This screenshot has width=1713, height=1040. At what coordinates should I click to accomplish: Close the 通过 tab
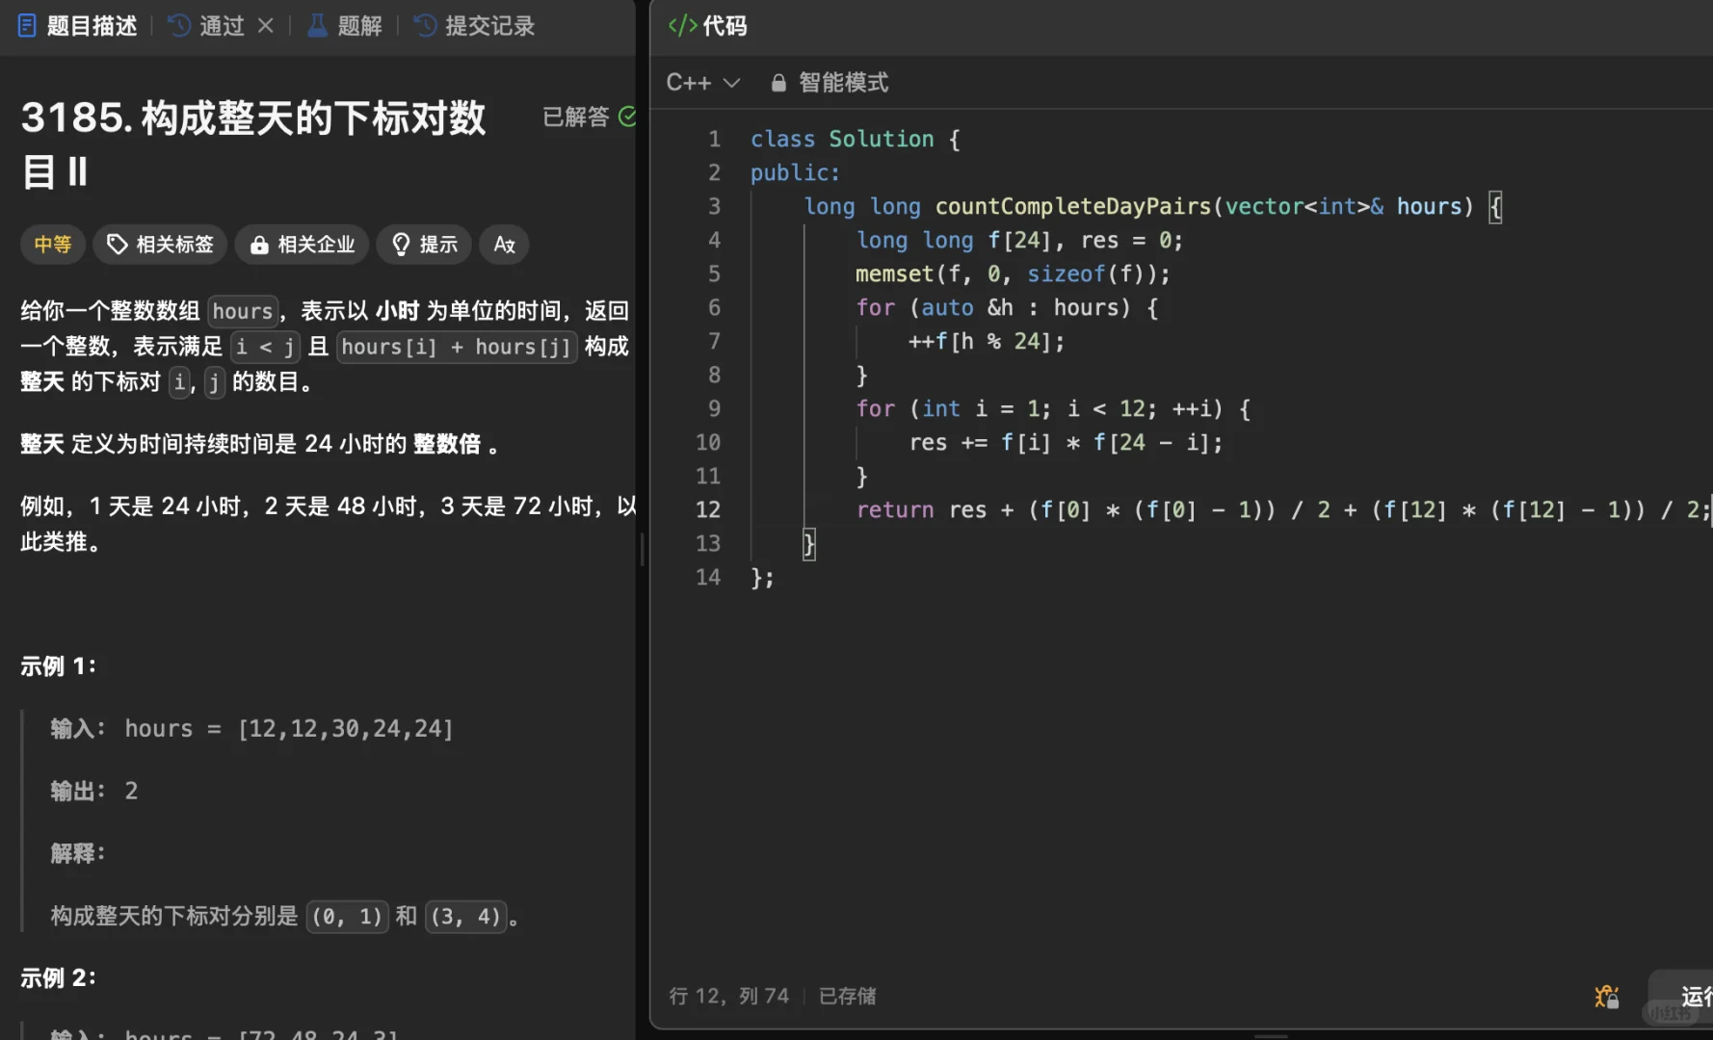[x=266, y=26]
